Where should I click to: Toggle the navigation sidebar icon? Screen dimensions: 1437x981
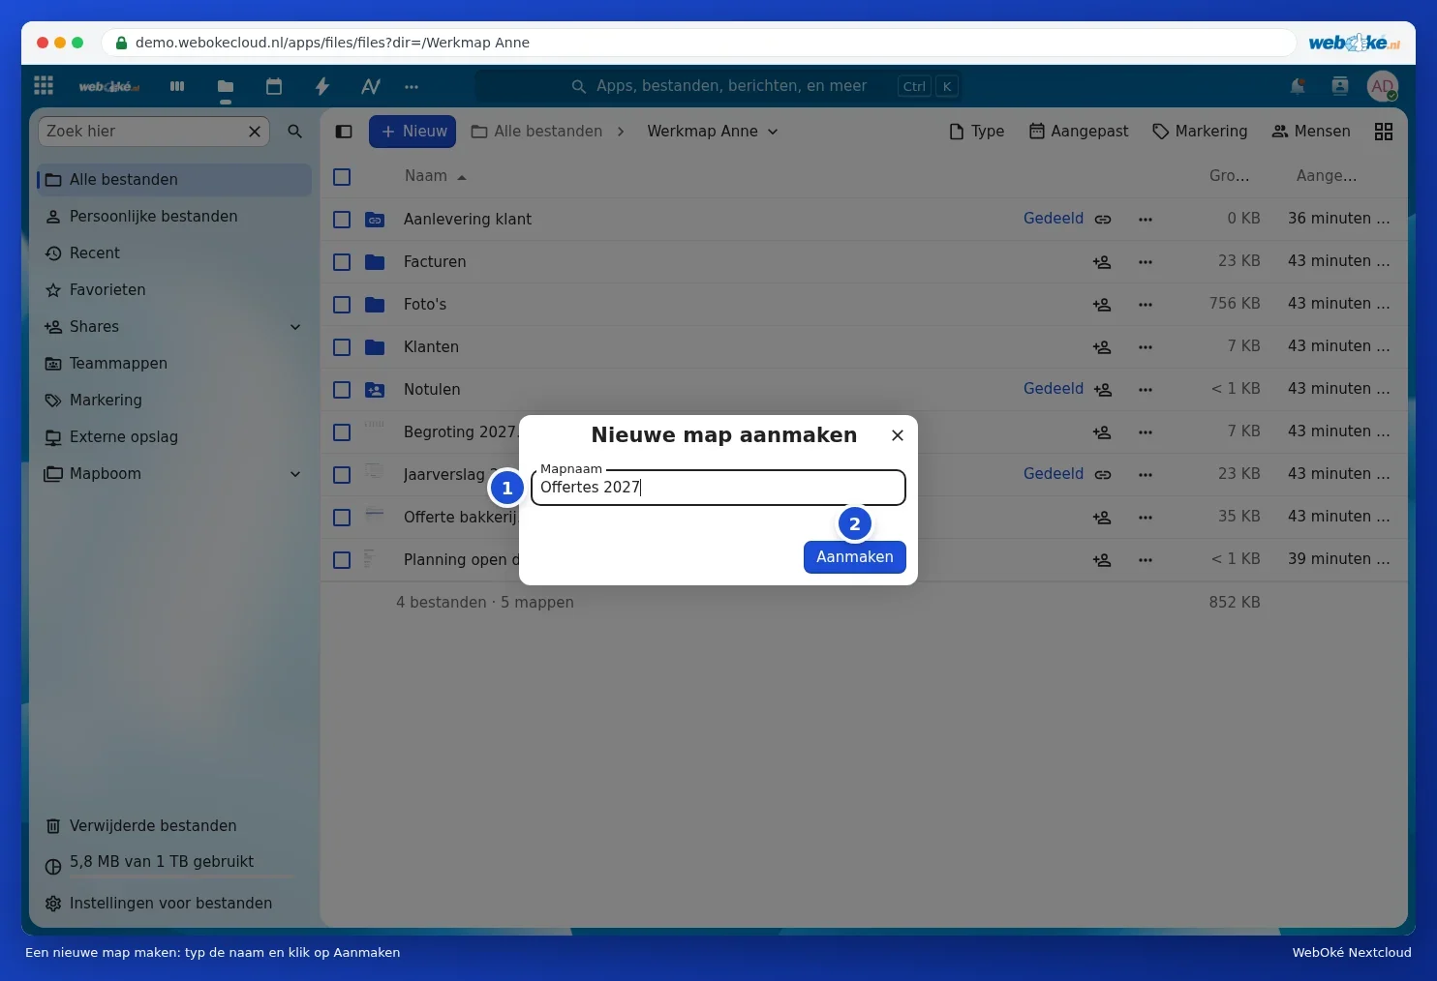[344, 132]
